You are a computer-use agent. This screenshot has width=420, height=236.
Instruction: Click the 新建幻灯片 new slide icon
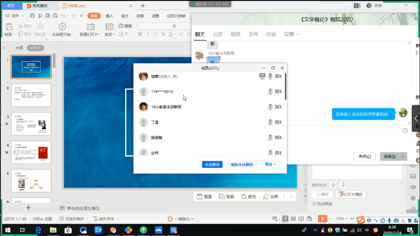89,27
